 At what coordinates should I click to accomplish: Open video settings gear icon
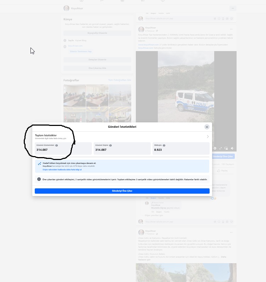215,148
